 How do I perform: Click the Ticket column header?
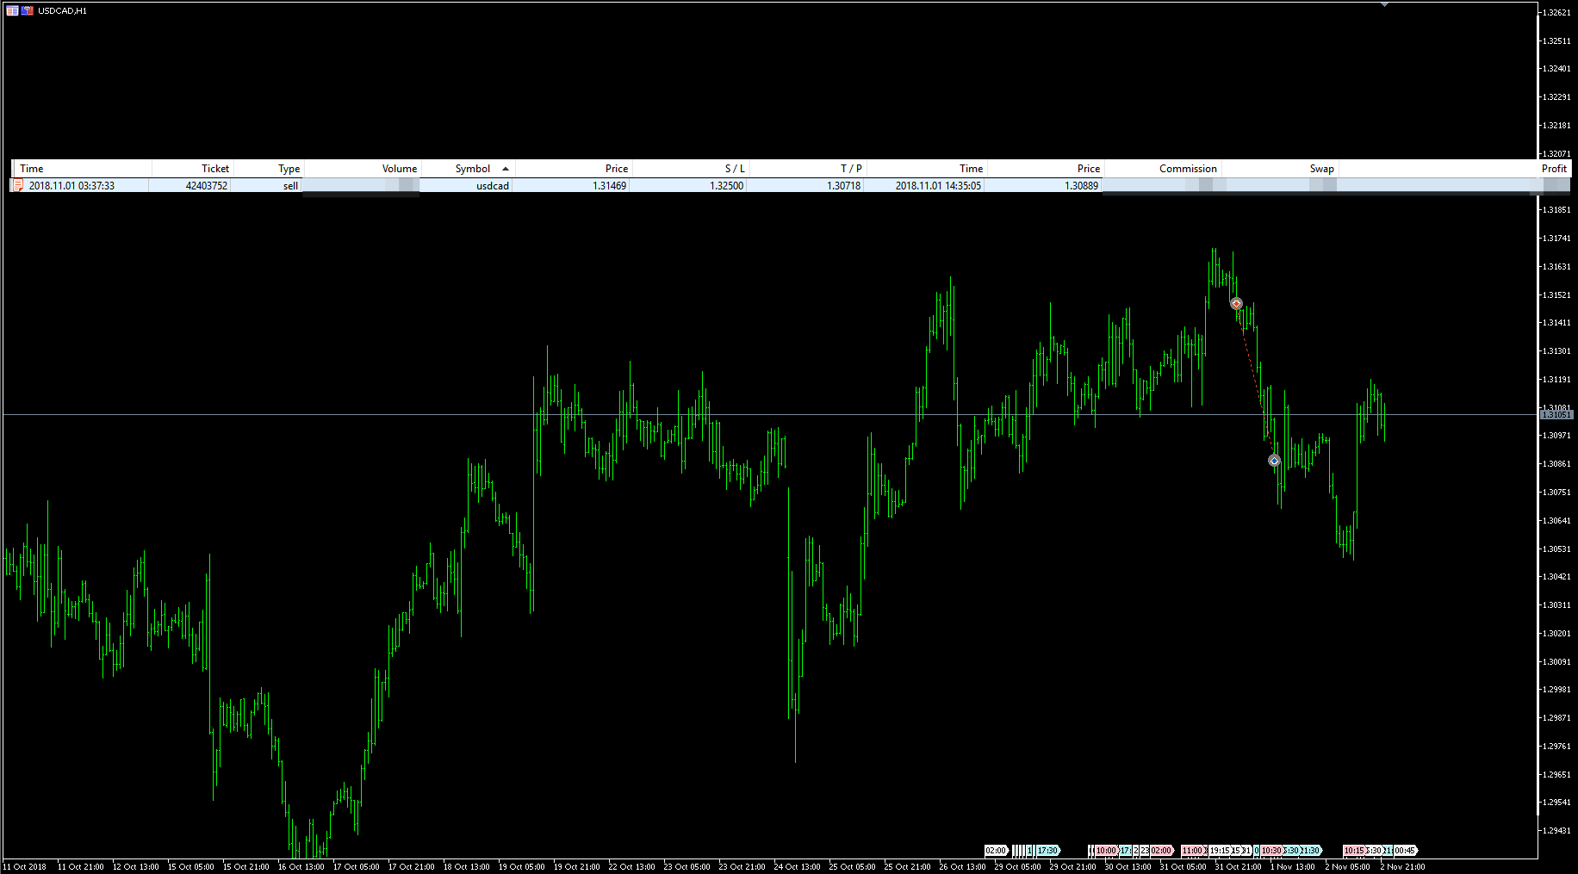(193, 169)
